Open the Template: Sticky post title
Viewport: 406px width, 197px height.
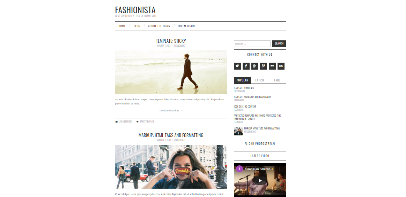point(171,41)
